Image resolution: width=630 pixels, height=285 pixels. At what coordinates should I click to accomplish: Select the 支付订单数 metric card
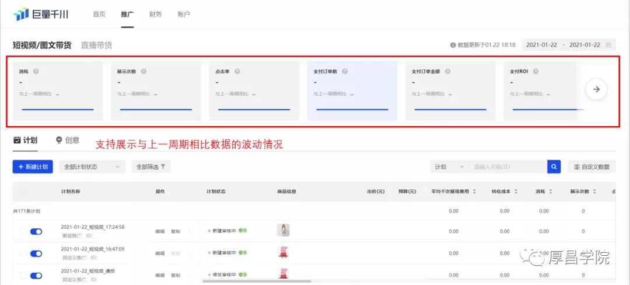coord(352,91)
